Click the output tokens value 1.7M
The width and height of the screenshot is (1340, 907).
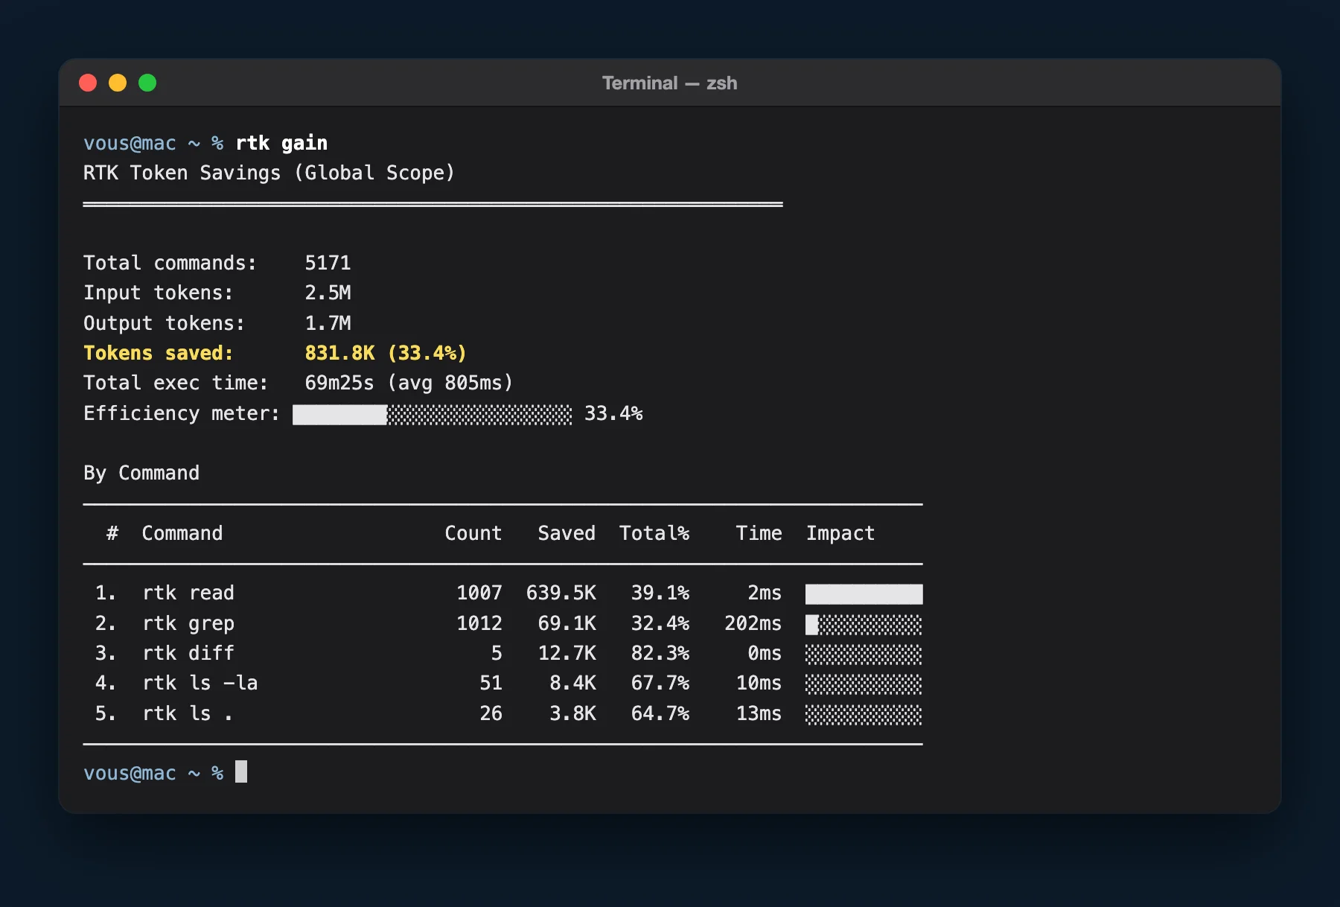click(x=328, y=323)
